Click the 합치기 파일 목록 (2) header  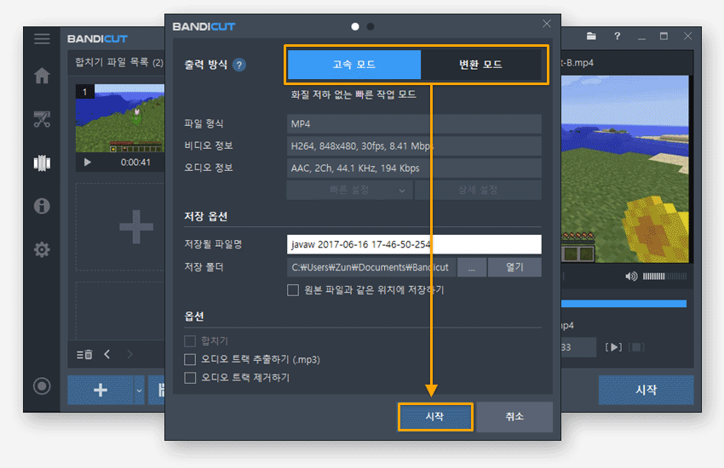(119, 62)
